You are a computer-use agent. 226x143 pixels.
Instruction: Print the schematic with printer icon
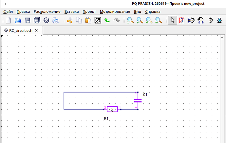pos(55,20)
